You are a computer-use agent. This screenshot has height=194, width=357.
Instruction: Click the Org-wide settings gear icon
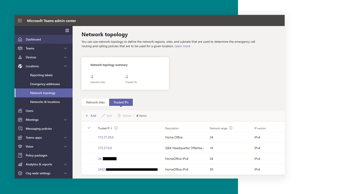[x=20, y=173]
